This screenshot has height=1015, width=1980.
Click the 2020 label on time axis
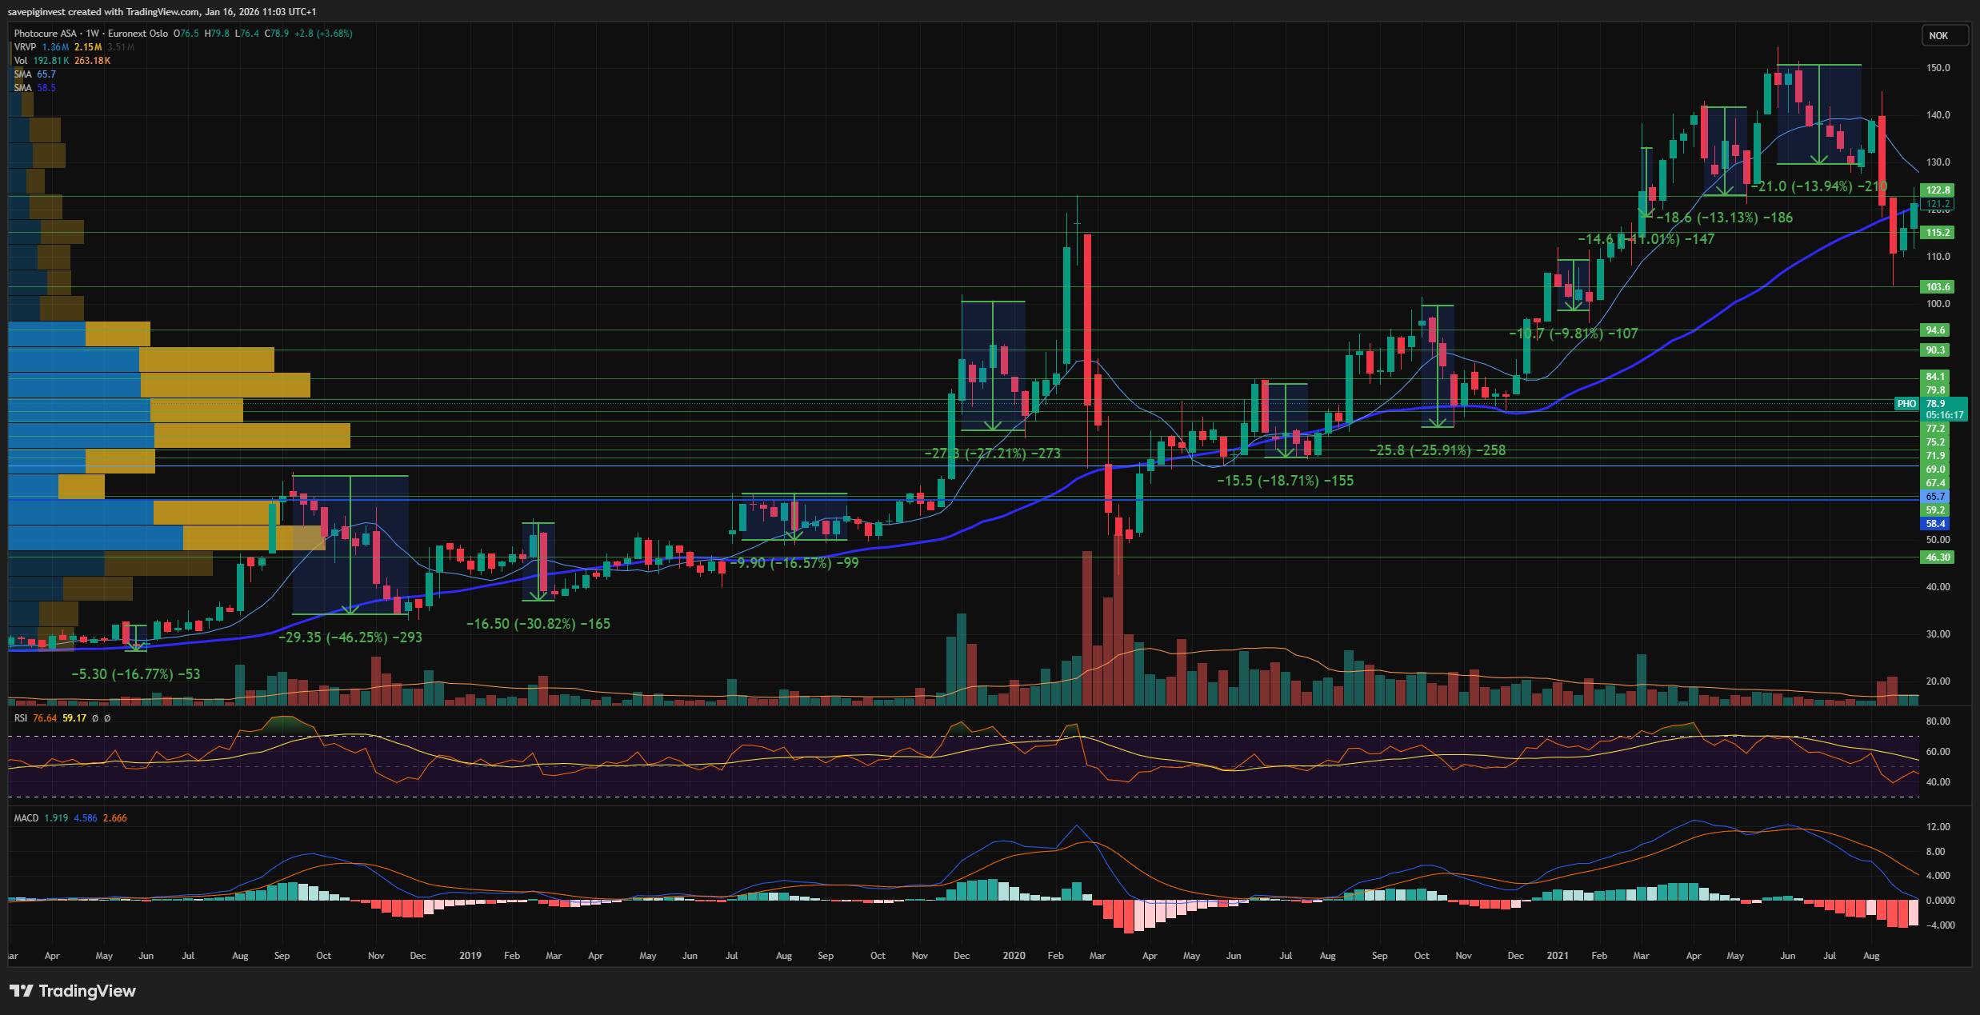coord(1014,956)
